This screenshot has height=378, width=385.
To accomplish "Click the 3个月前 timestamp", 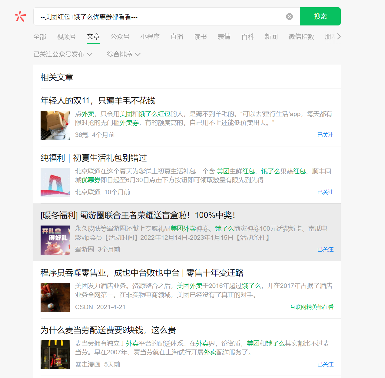I will click(x=109, y=249).
